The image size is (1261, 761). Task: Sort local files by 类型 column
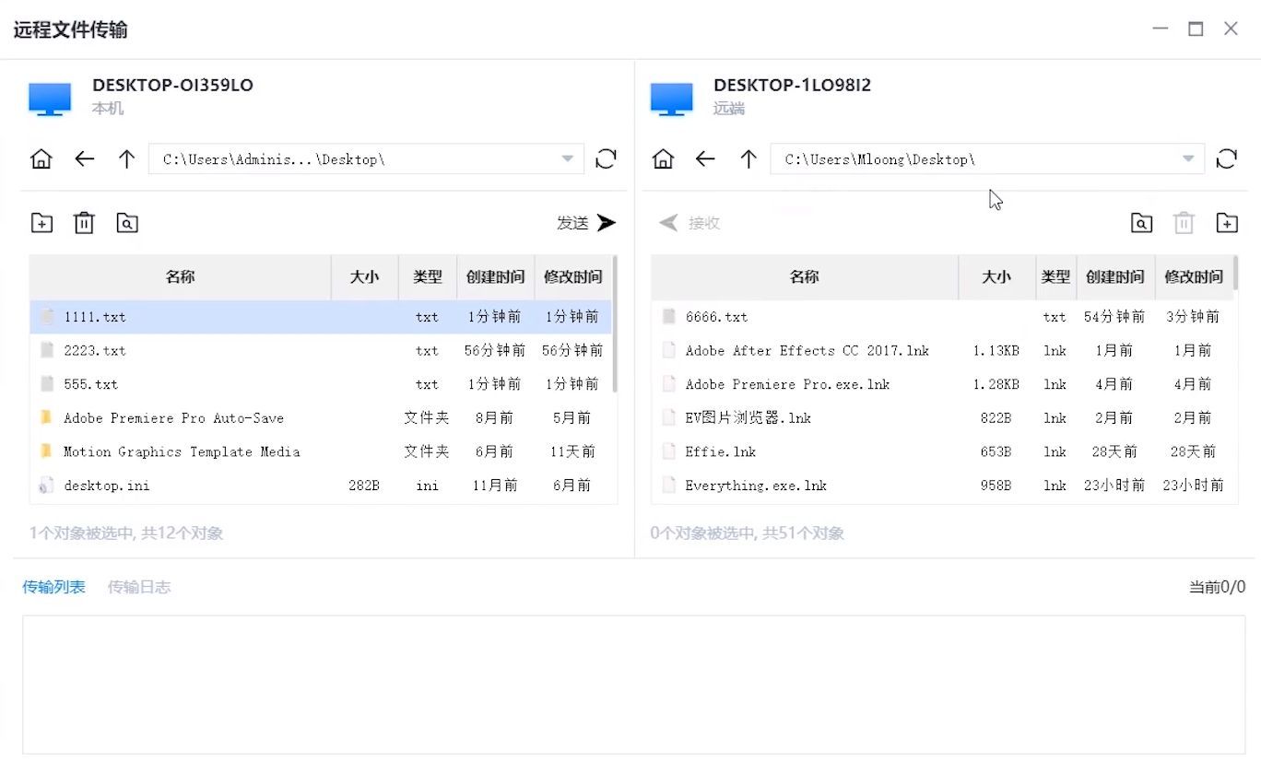[x=428, y=276]
